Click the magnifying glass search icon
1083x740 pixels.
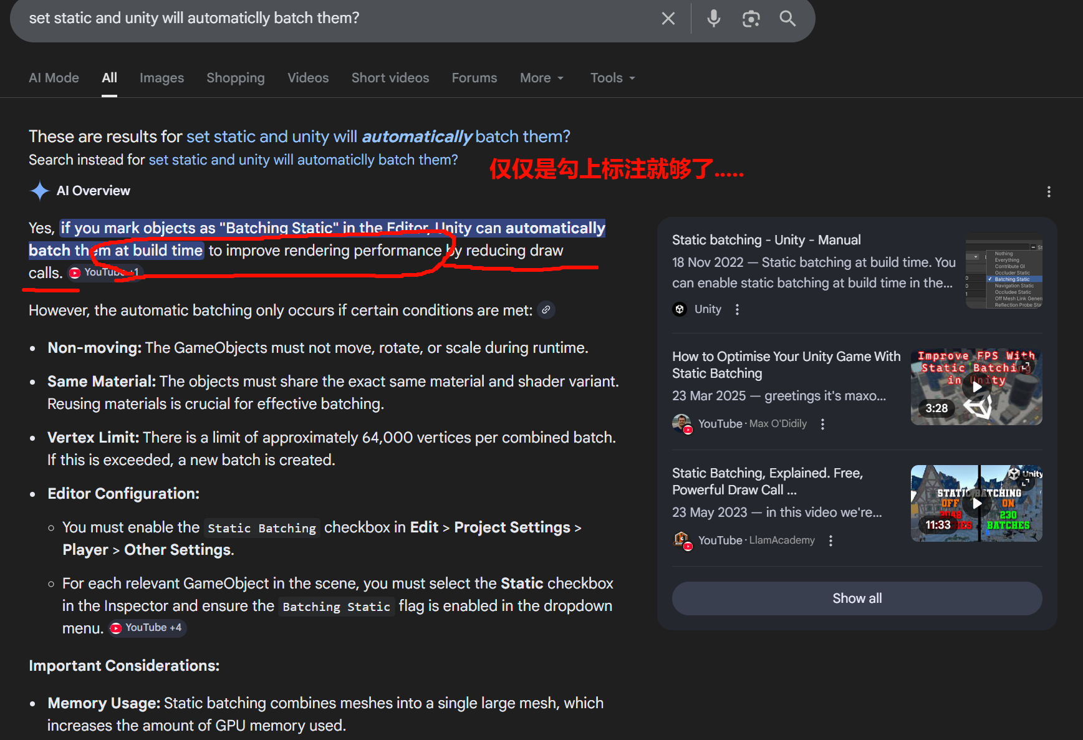pyautogui.click(x=787, y=19)
